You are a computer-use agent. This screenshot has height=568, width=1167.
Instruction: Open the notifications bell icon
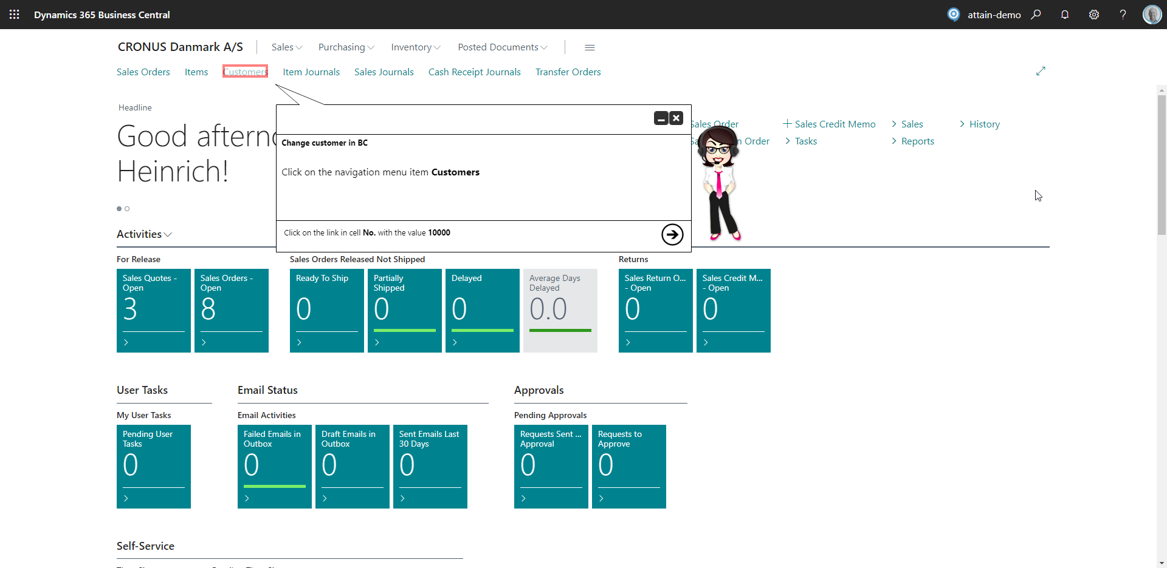[1065, 15]
